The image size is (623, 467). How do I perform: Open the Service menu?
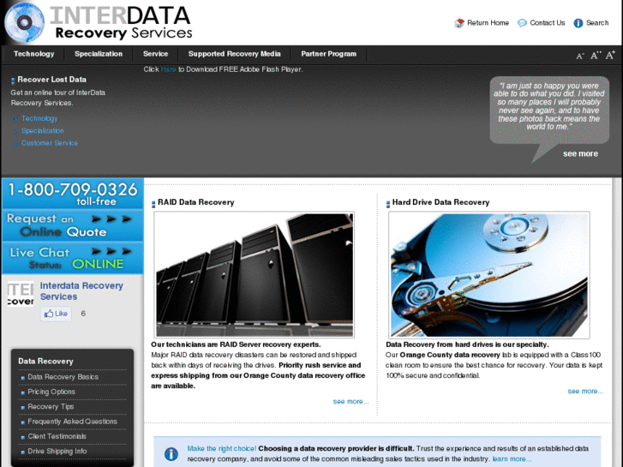[155, 54]
